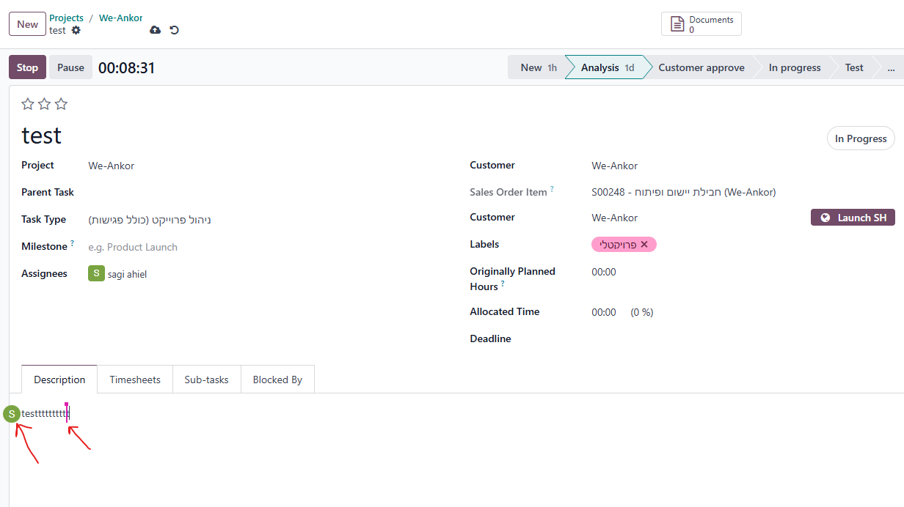Move task to Customer approve stage

(x=701, y=67)
